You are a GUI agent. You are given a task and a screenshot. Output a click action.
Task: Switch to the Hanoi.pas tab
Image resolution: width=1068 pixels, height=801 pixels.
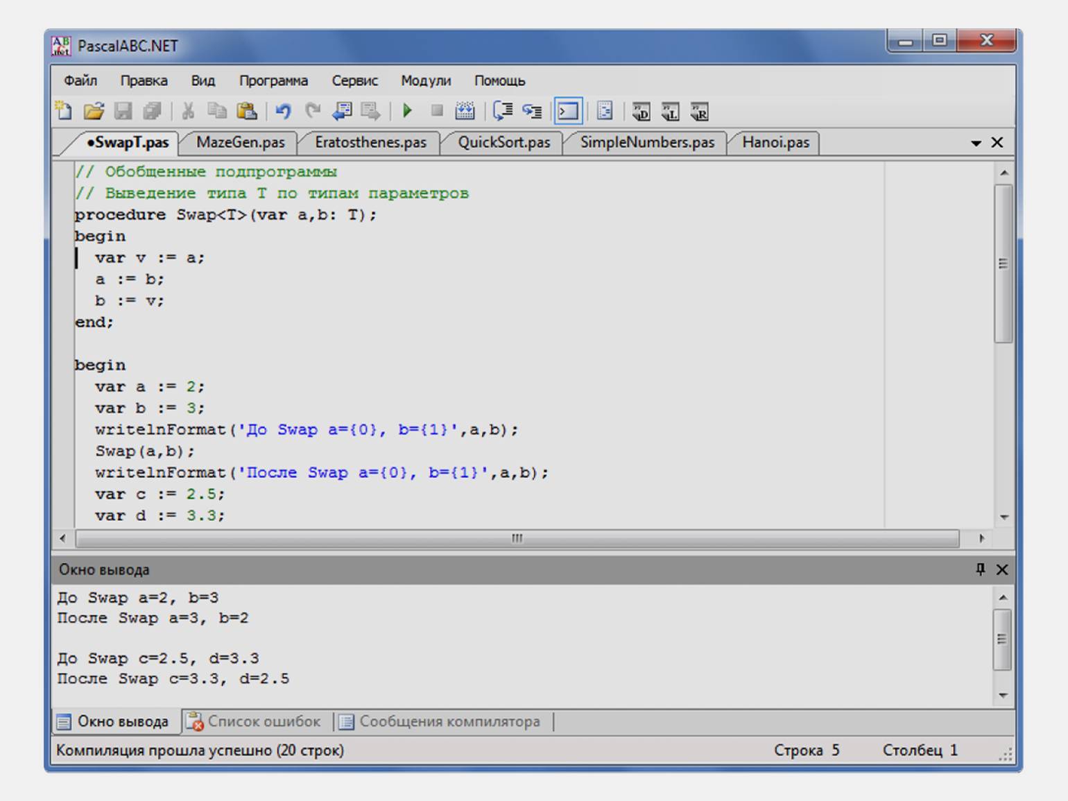[775, 142]
